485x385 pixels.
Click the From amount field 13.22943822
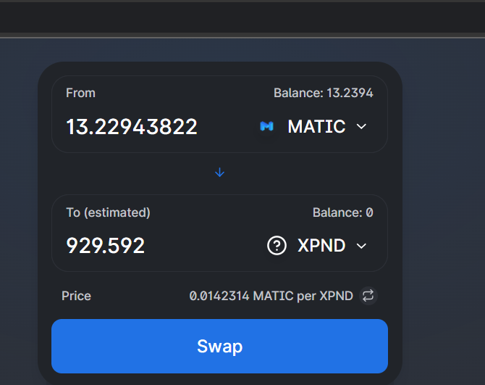pyautogui.click(x=132, y=127)
